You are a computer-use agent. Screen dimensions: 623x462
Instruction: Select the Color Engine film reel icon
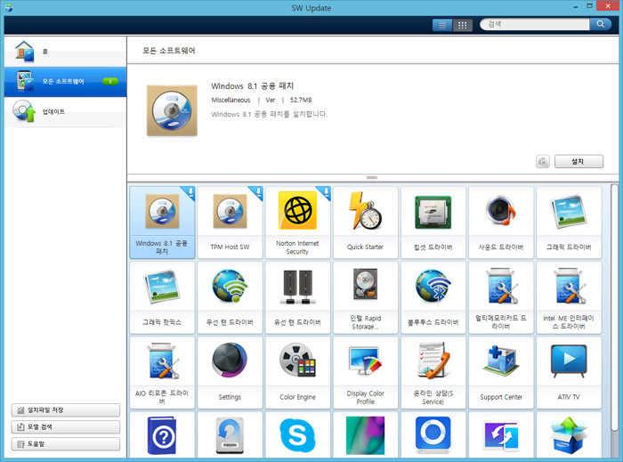pos(297,360)
